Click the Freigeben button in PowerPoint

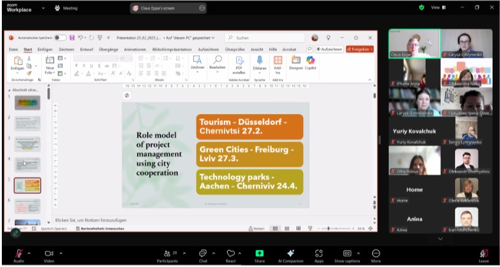pyautogui.click(x=359, y=49)
